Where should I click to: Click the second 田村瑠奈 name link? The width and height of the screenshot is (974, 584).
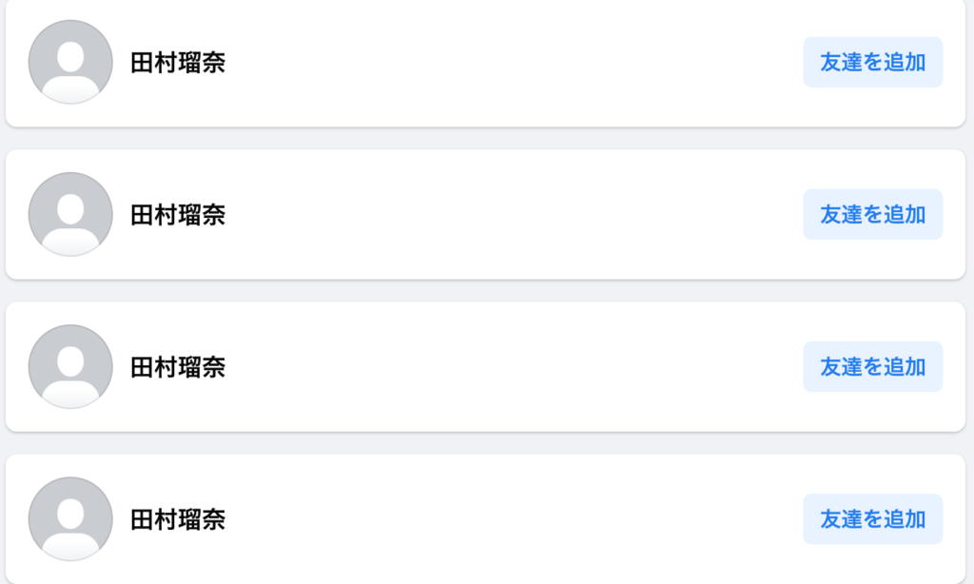pos(178,215)
